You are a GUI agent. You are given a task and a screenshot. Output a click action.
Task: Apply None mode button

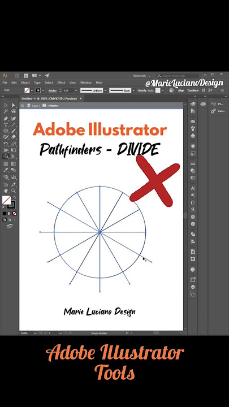(15, 213)
